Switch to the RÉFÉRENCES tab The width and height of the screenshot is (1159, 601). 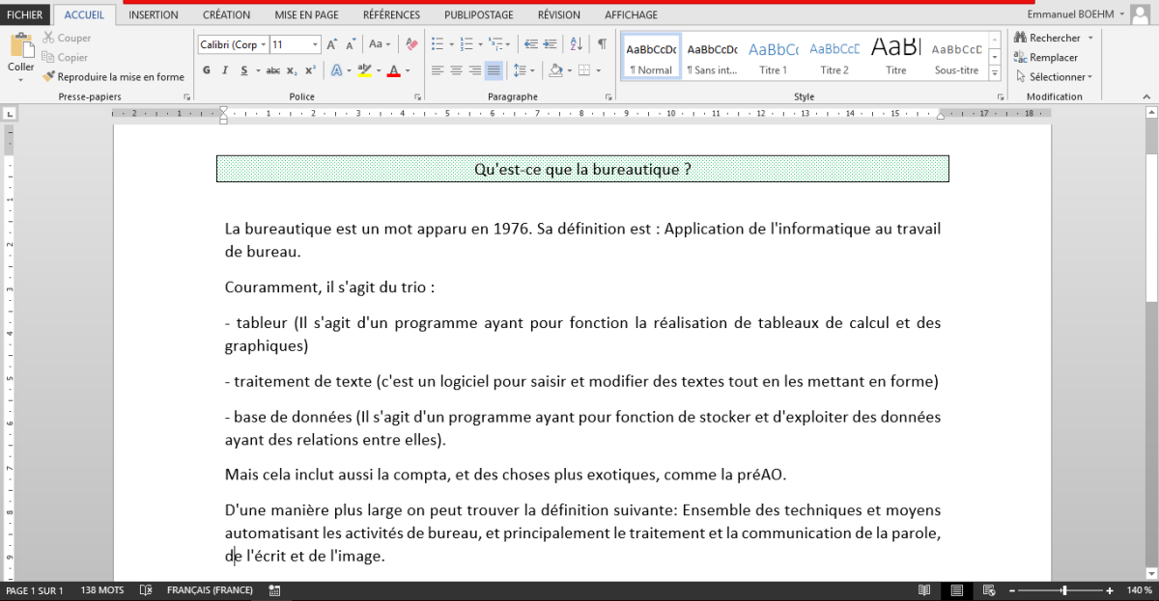pyautogui.click(x=391, y=14)
